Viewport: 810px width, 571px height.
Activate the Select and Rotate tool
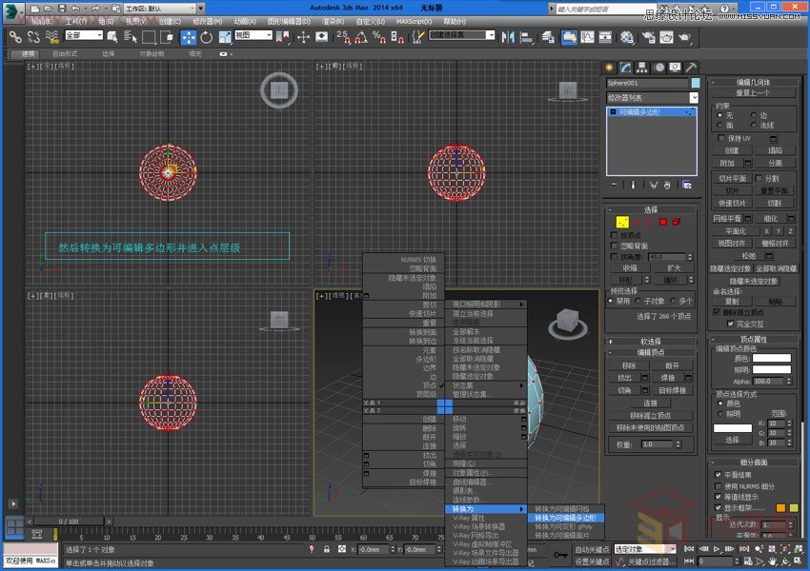207,38
